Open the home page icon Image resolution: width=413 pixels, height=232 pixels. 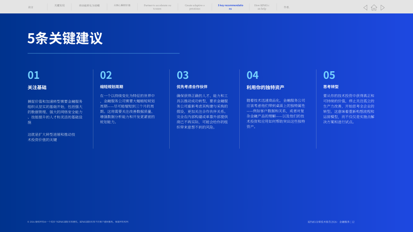(374, 8)
